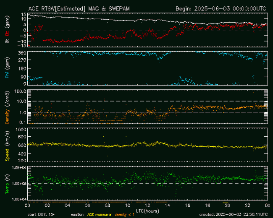Screen dimensions: 273x218
Task: Click the orange 'density < 1' legend entry
Action: tap(124, 215)
